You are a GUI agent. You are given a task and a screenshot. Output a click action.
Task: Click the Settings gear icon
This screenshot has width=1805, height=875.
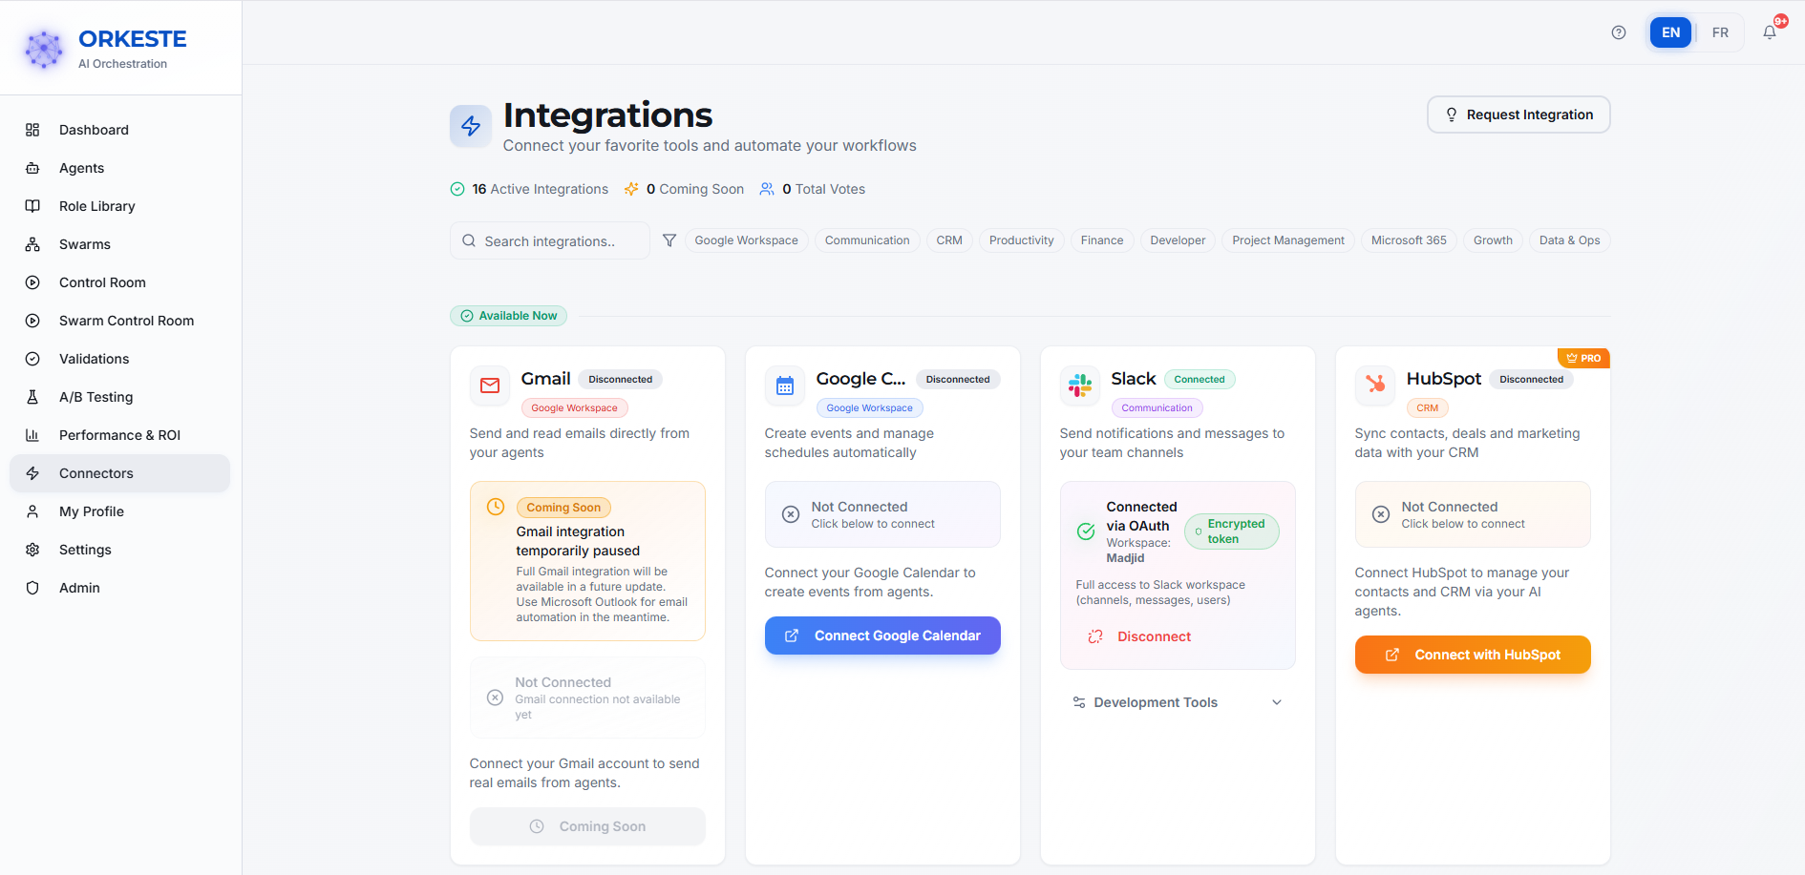32,550
